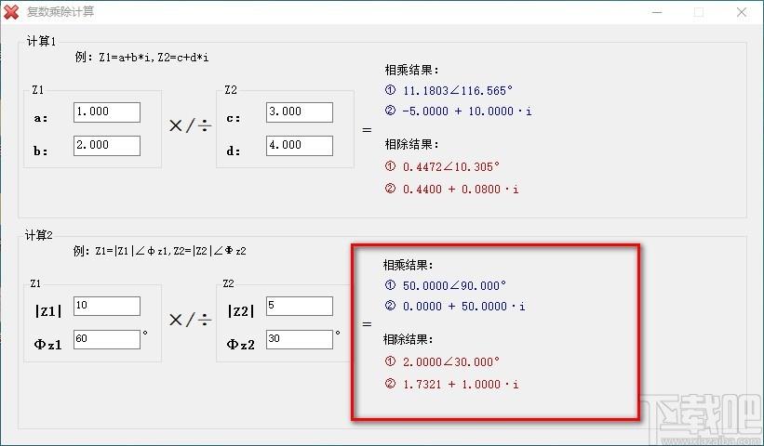Click the red X app icon in title bar
This screenshot has height=446, width=764.
[11, 12]
